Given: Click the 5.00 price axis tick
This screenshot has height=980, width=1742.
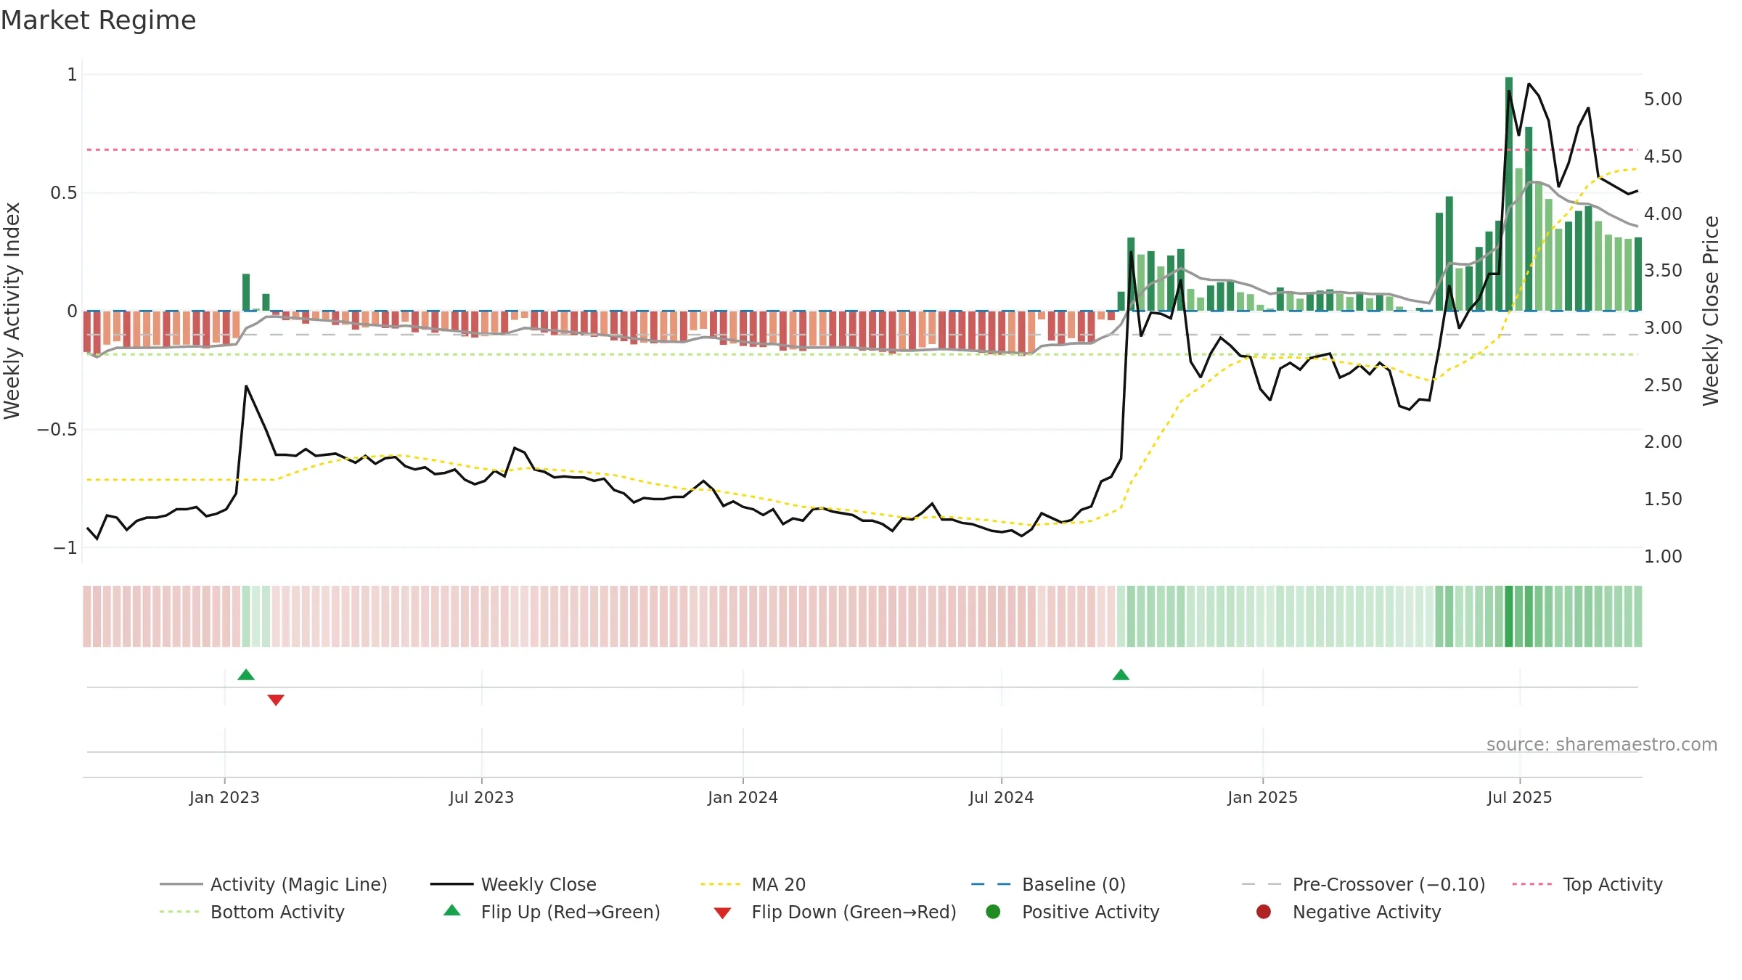Looking at the screenshot, I should tap(1663, 99).
